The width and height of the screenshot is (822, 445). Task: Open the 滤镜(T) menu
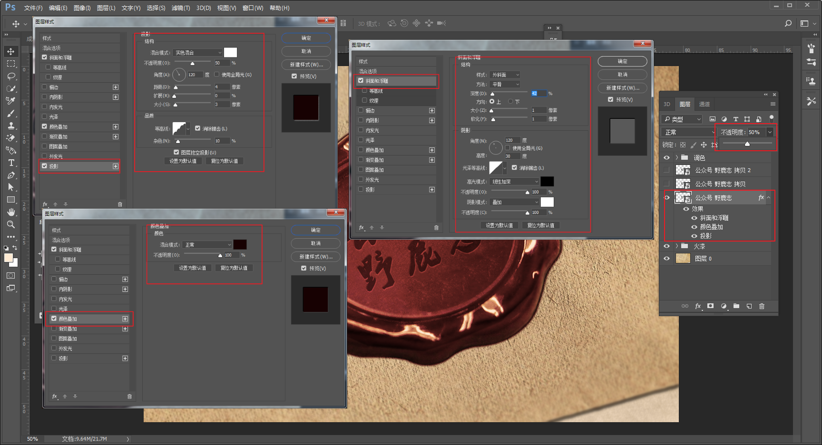181,8
